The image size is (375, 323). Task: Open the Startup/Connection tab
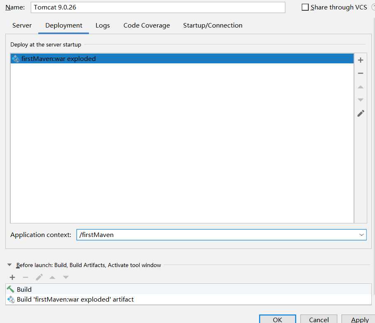[213, 26]
